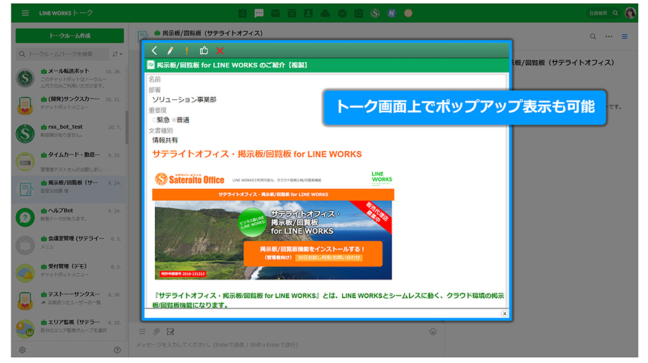Open the blue N app icon
This screenshot has height=363, width=648.
[392, 13]
